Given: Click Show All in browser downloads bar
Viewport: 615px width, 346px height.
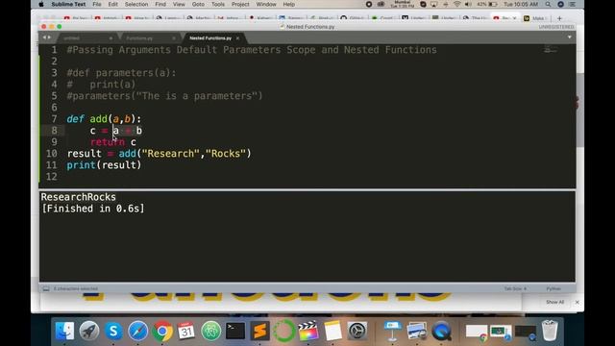Looking at the screenshot, I should click(554, 302).
